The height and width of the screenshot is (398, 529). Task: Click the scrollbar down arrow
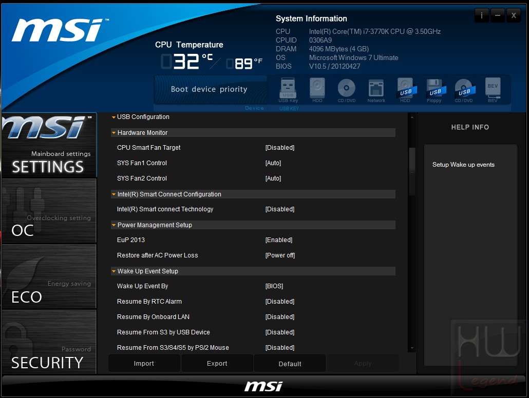point(412,348)
